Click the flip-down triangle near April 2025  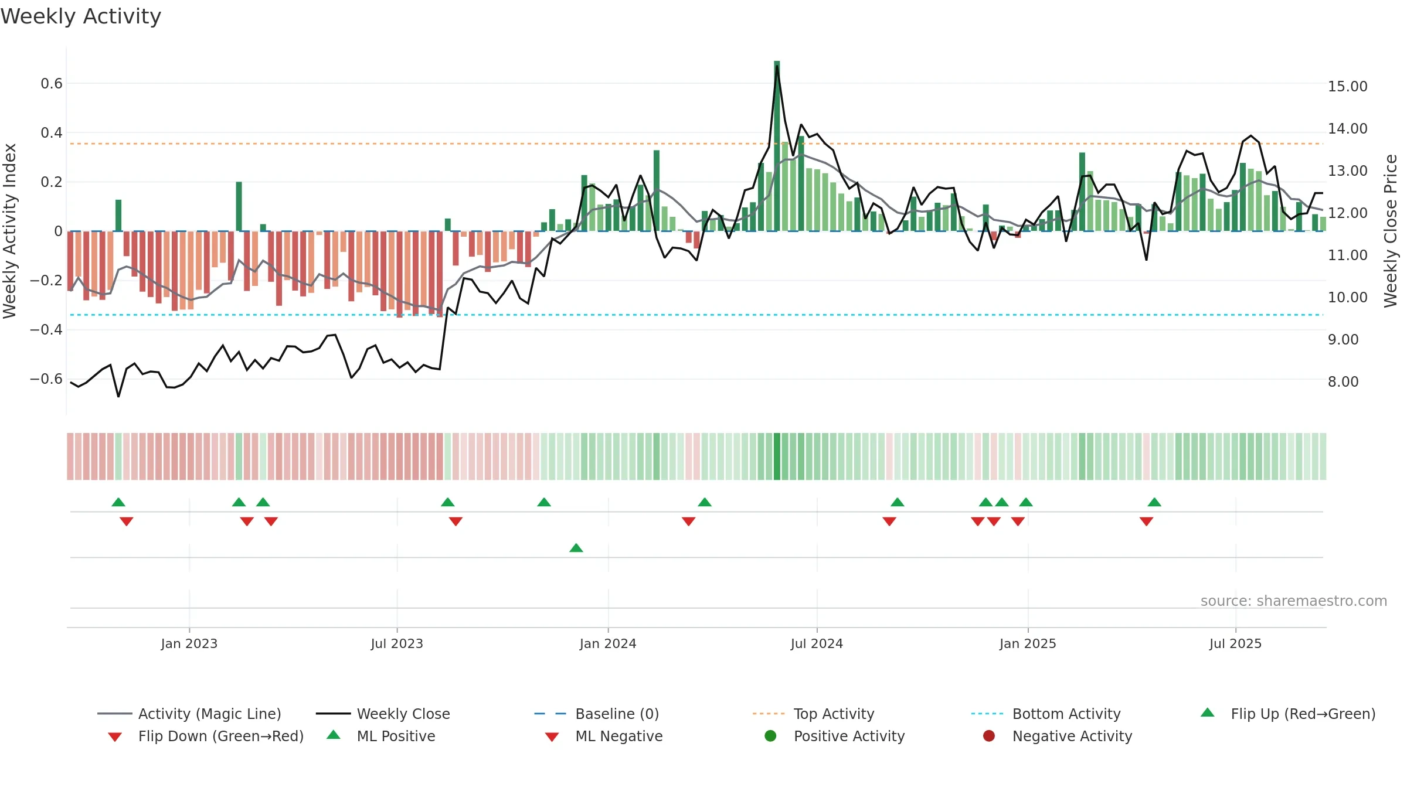click(x=1147, y=521)
